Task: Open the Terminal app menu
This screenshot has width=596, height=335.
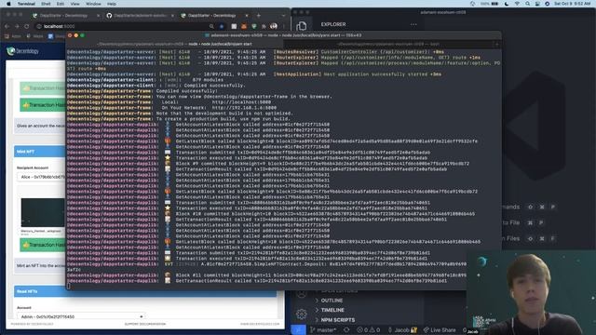Action: tap(26, 4)
